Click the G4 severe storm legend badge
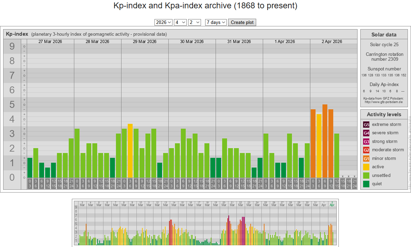This screenshot has height=247, width=411. pos(366,133)
